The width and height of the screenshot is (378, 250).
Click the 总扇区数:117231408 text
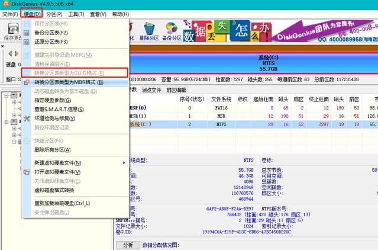pos(336,79)
